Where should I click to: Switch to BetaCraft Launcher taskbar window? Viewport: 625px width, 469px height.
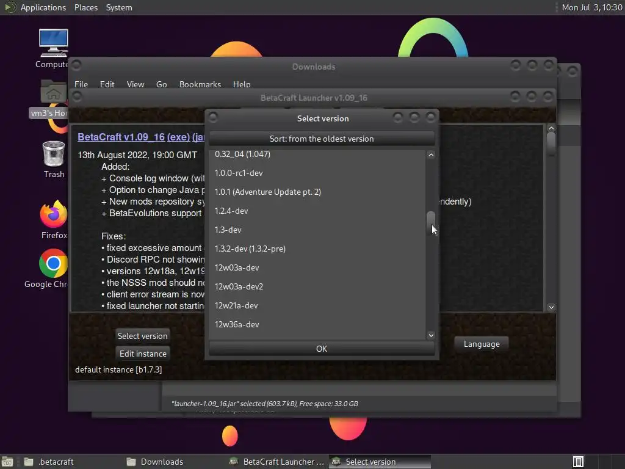(x=277, y=462)
